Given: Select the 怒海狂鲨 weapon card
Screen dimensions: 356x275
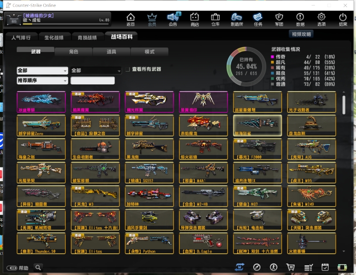Looking at the screenshot, I should pyautogui.click(x=257, y=126).
